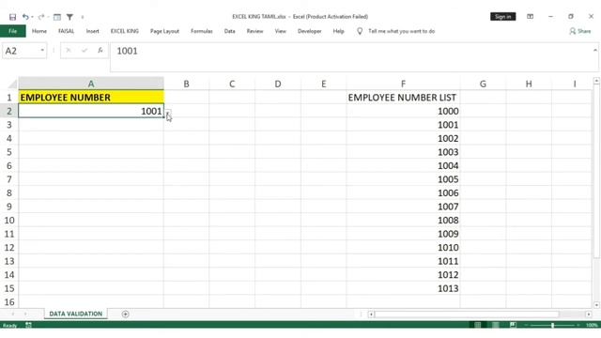
Task: Open the data validation dropdown on cell A2
Action: pyautogui.click(x=168, y=112)
